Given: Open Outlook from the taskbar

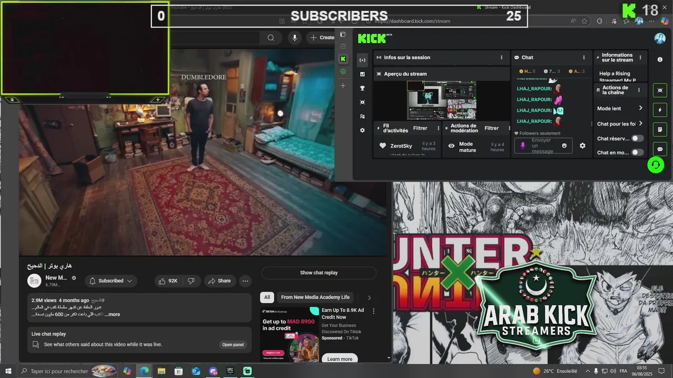Looking at the screenshot, I should pyautogui.click(x=196, y=371).
